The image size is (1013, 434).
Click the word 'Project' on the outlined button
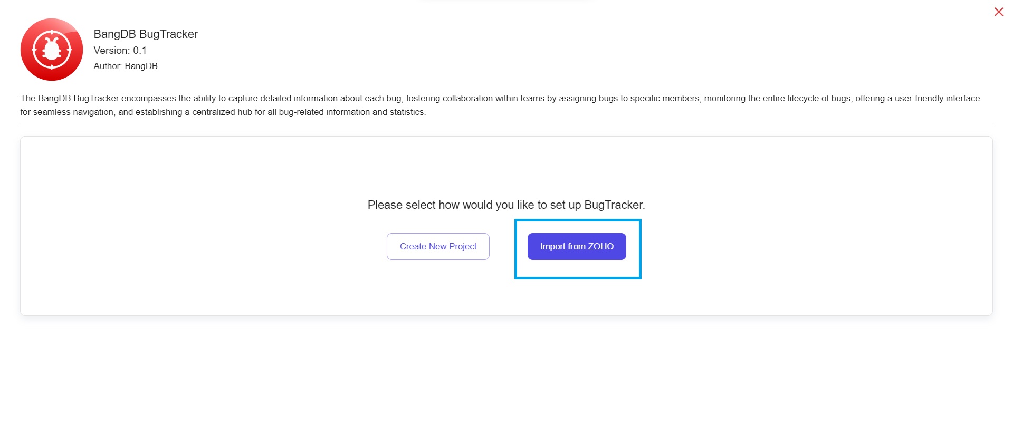[x=463, y=246]
